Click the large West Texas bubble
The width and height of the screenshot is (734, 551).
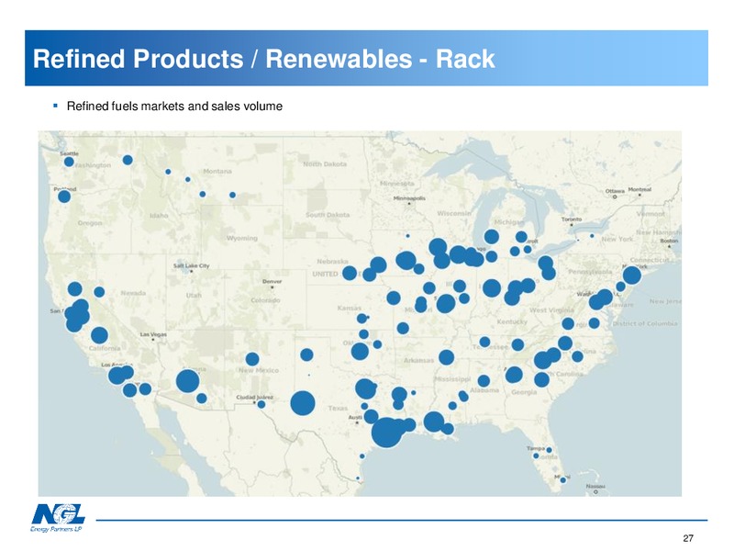pyautogui.click(x=303, y=403)
